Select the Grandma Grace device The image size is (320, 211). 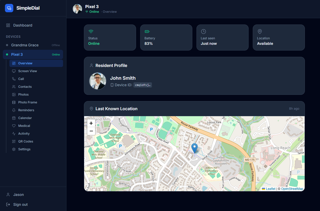33,45
